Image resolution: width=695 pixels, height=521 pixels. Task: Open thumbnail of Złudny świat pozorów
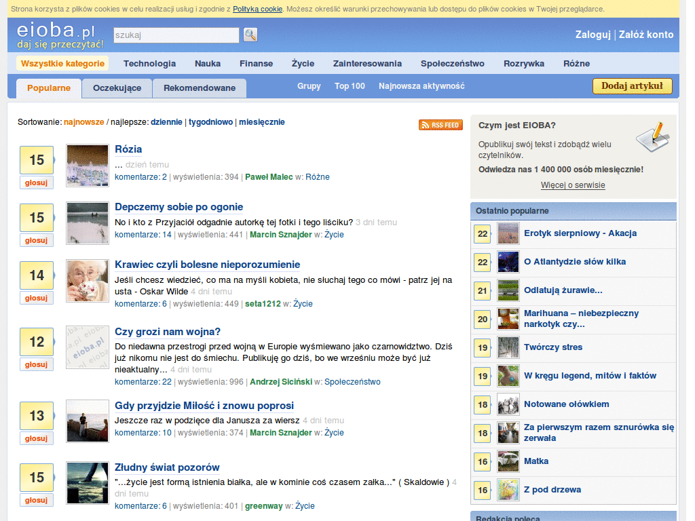click(x=88, y=483)
